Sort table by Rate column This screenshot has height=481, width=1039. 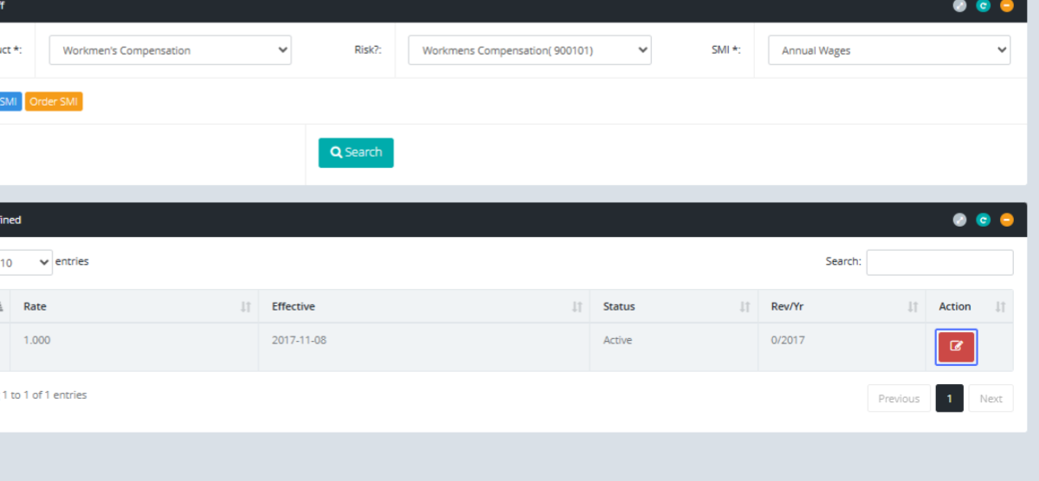[x=134, y=306]
